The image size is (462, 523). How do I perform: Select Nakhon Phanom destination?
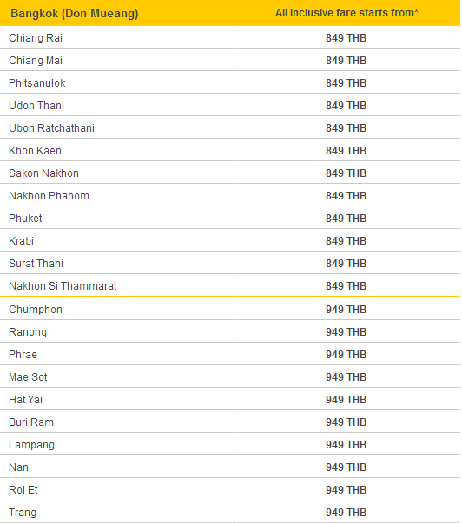49,196
